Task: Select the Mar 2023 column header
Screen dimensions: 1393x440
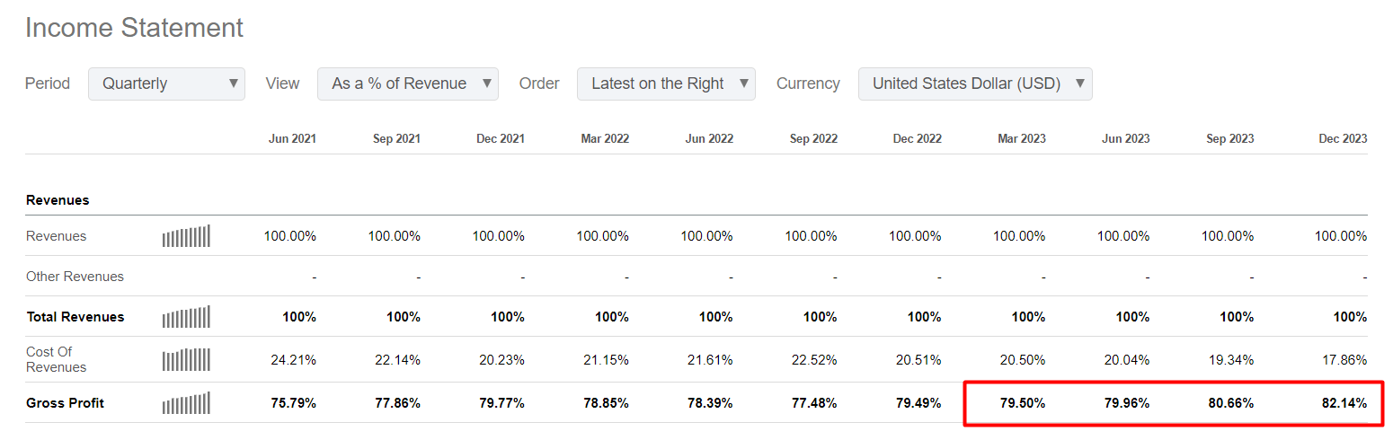Action: point(1021,139)
